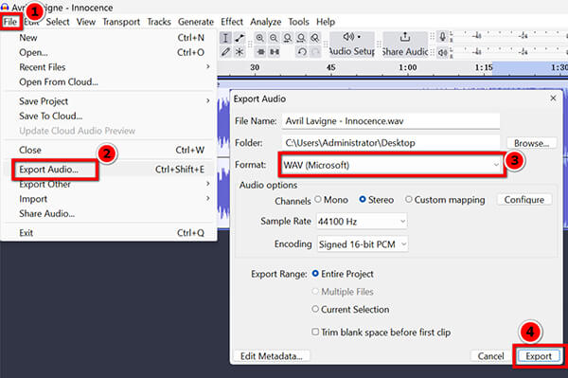This screenshot has width=568, height=378.
Task: Choose Current Selection export range
Action: pyautogui.click(x=350, y=310)
